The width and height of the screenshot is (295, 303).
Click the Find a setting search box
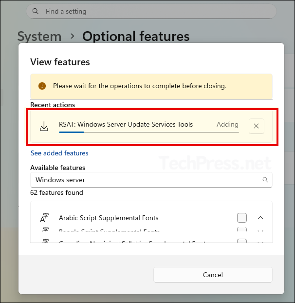click(x=151, y=11)
